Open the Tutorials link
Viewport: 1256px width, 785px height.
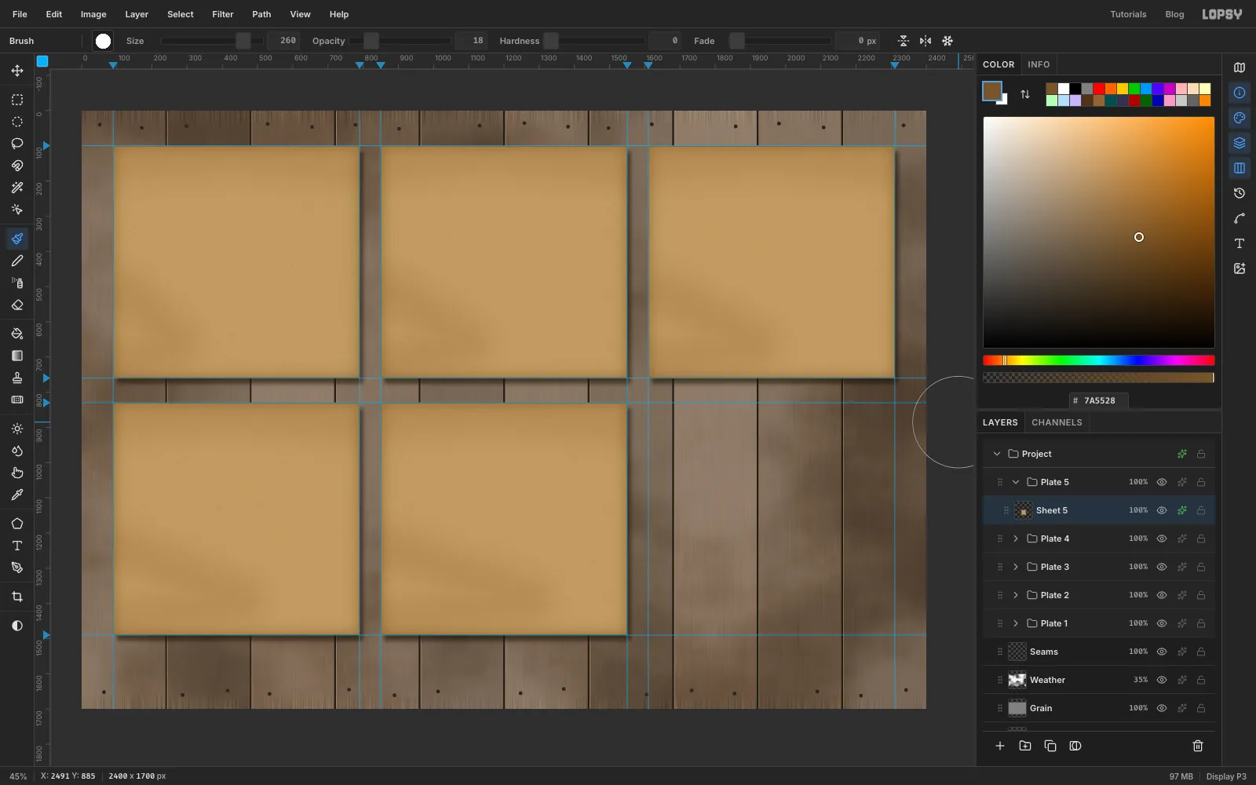coord(1128,14)
